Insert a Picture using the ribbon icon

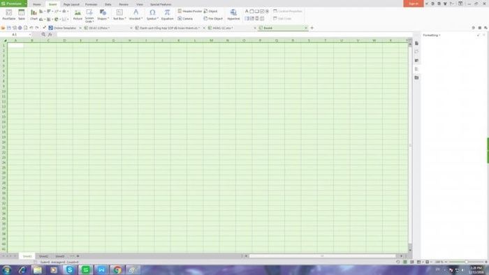pos(78,15)
